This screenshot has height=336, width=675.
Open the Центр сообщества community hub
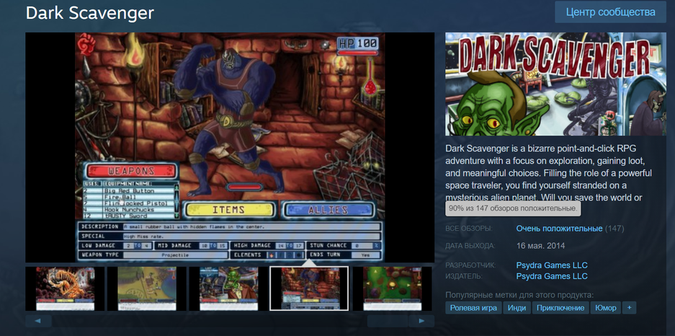click(610, 12)
